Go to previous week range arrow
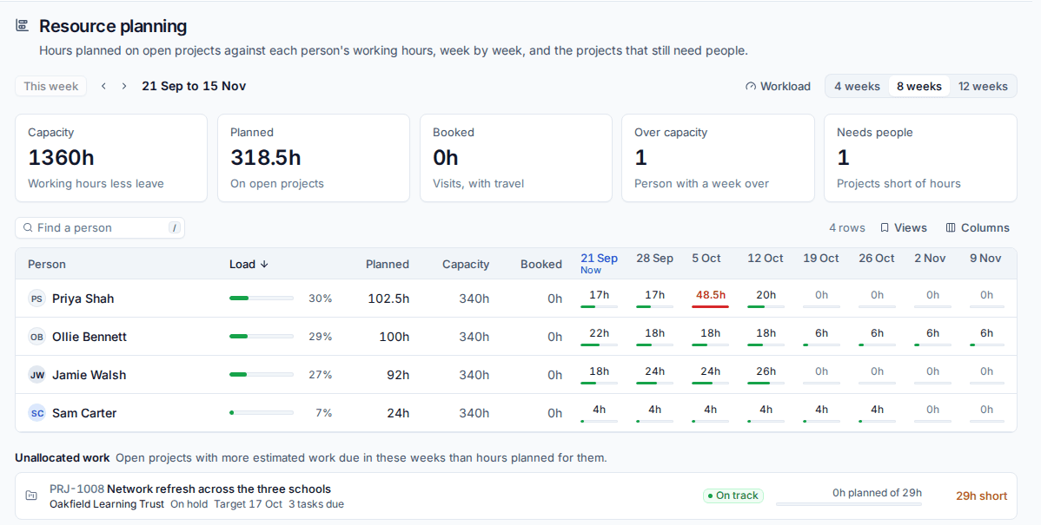This screenshot has height=525, width=1041. (103, 86)
